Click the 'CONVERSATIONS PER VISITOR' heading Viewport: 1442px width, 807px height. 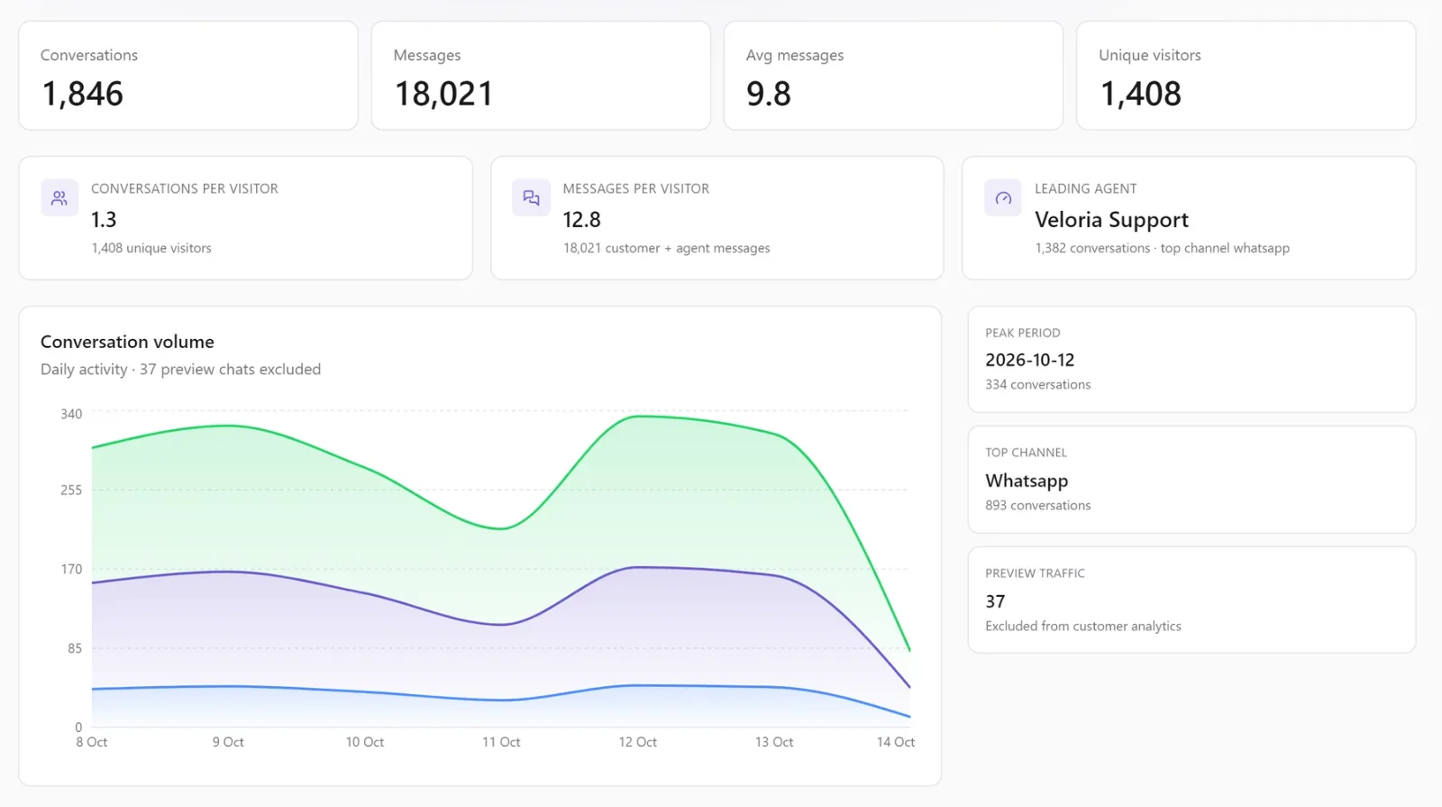[x=185, y=188]
